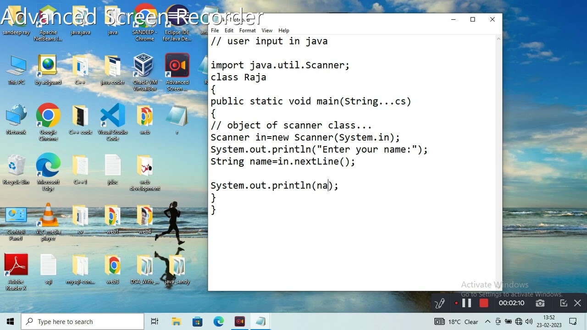Viewport: 587px width, 330px height.
Task: Take a screenshot with the camera icon
Action: [540, 303]
